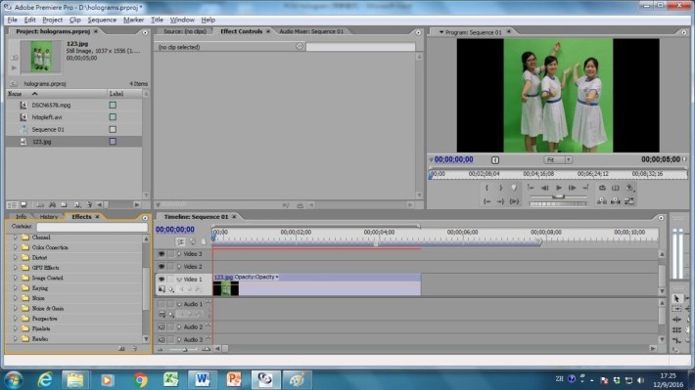This screenshot has width=695, height=390.
Task: Click Set Out Point icon in Program monitor
Action: pyautogui.click(x=501, y=188)
